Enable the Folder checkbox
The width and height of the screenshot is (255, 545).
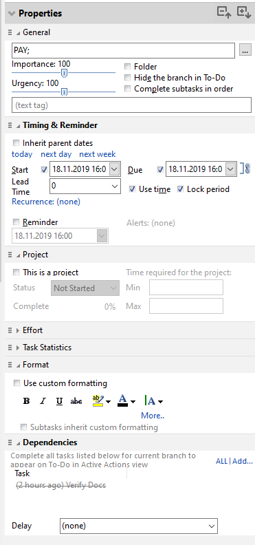pos(128,67)
